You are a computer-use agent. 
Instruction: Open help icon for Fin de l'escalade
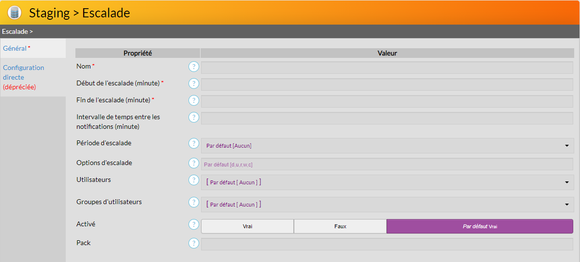pyautogui.click(x=194, y=101)
